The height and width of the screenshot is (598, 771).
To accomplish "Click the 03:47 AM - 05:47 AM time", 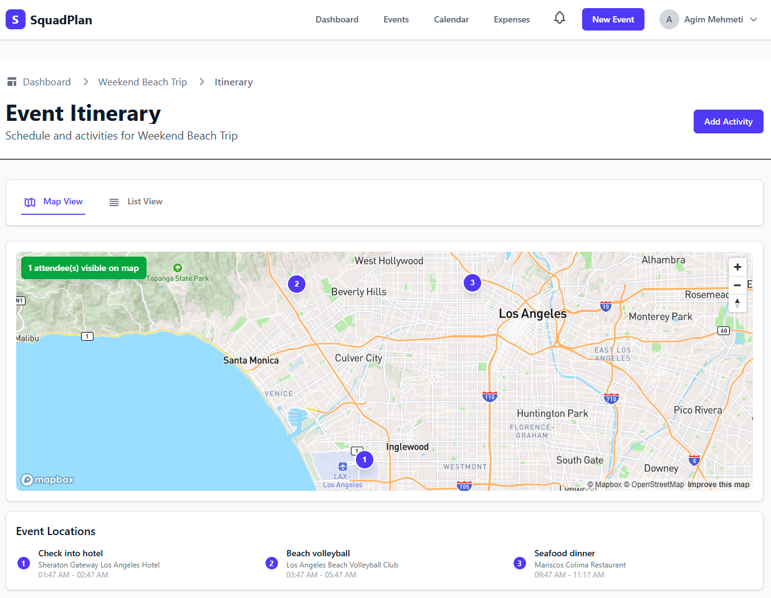I will pyautogui.click(x=322, y=575).
